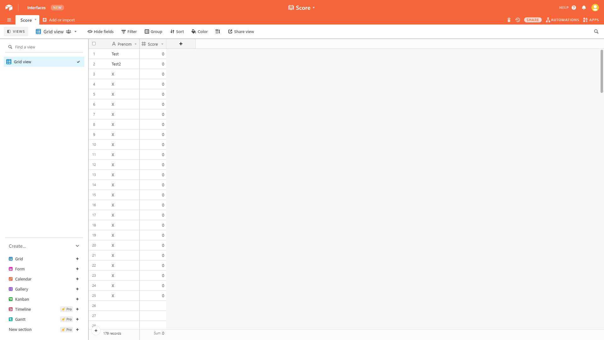Open collaborators icon next to Grid view
This screenshot has height=340, width=604.
(69, 31)
